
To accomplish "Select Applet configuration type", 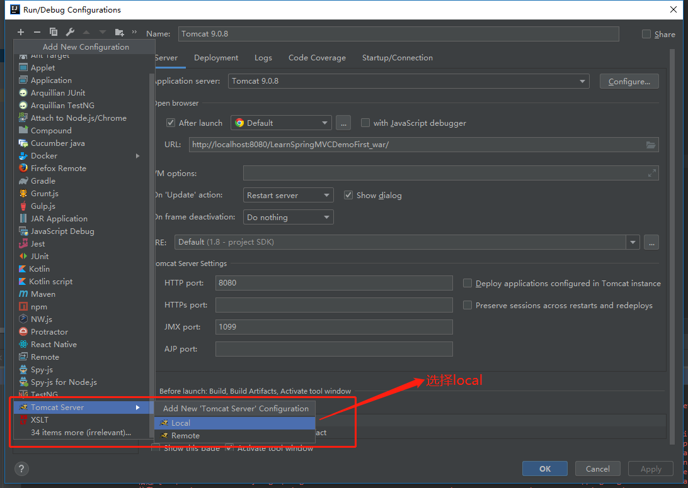I will [82, 67].
